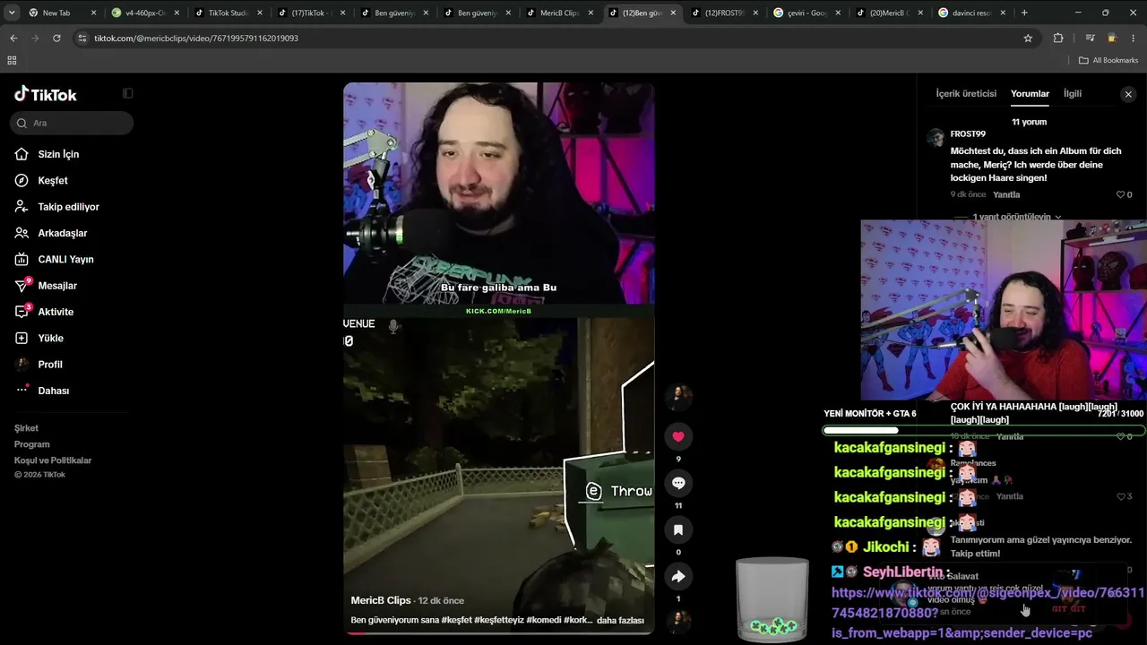1147x645 pixels.
Task: Switch to İçerik üreticisi tab
Action: 966,93
